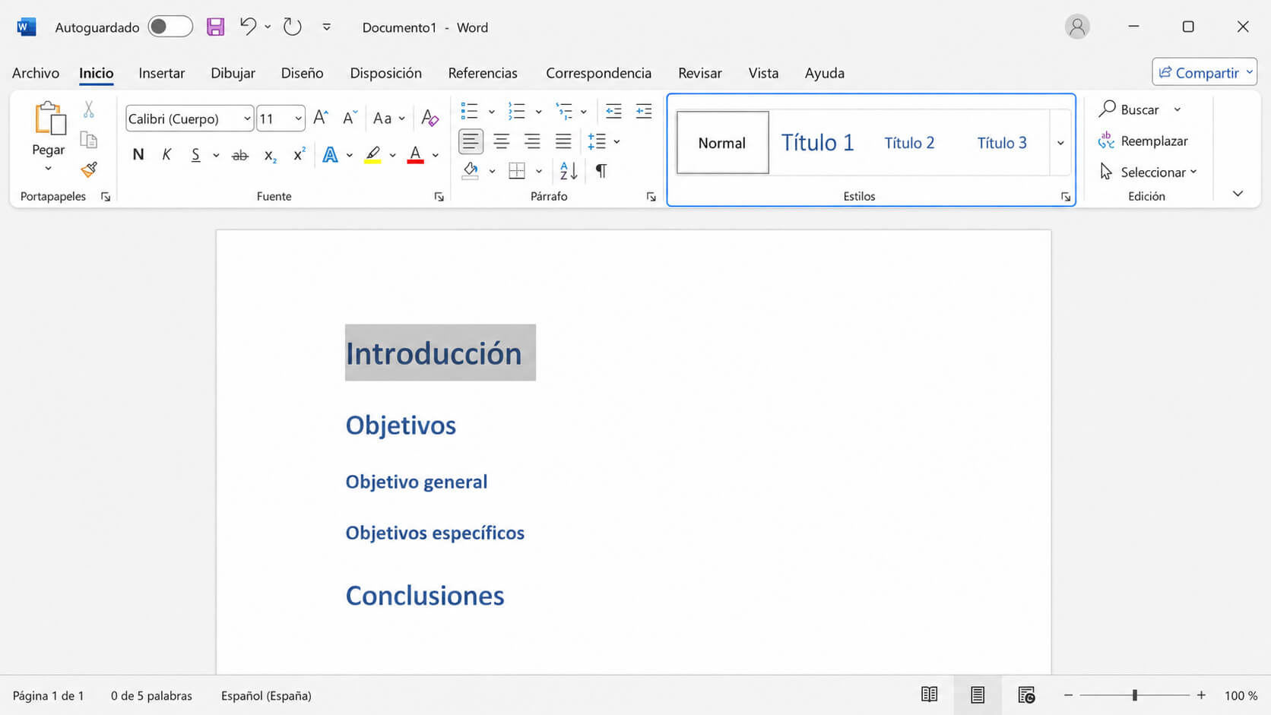Viewport: 1271px width, 715px height.
Task: Toggle underline with the S button
Action: (195, 155)
